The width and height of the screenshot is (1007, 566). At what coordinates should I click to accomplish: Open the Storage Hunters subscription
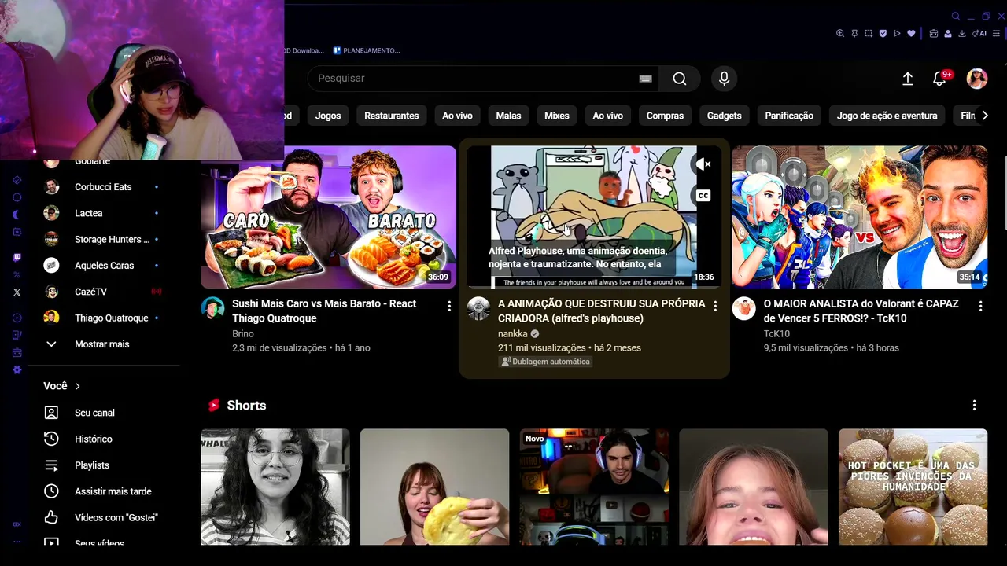pos(112,239)
